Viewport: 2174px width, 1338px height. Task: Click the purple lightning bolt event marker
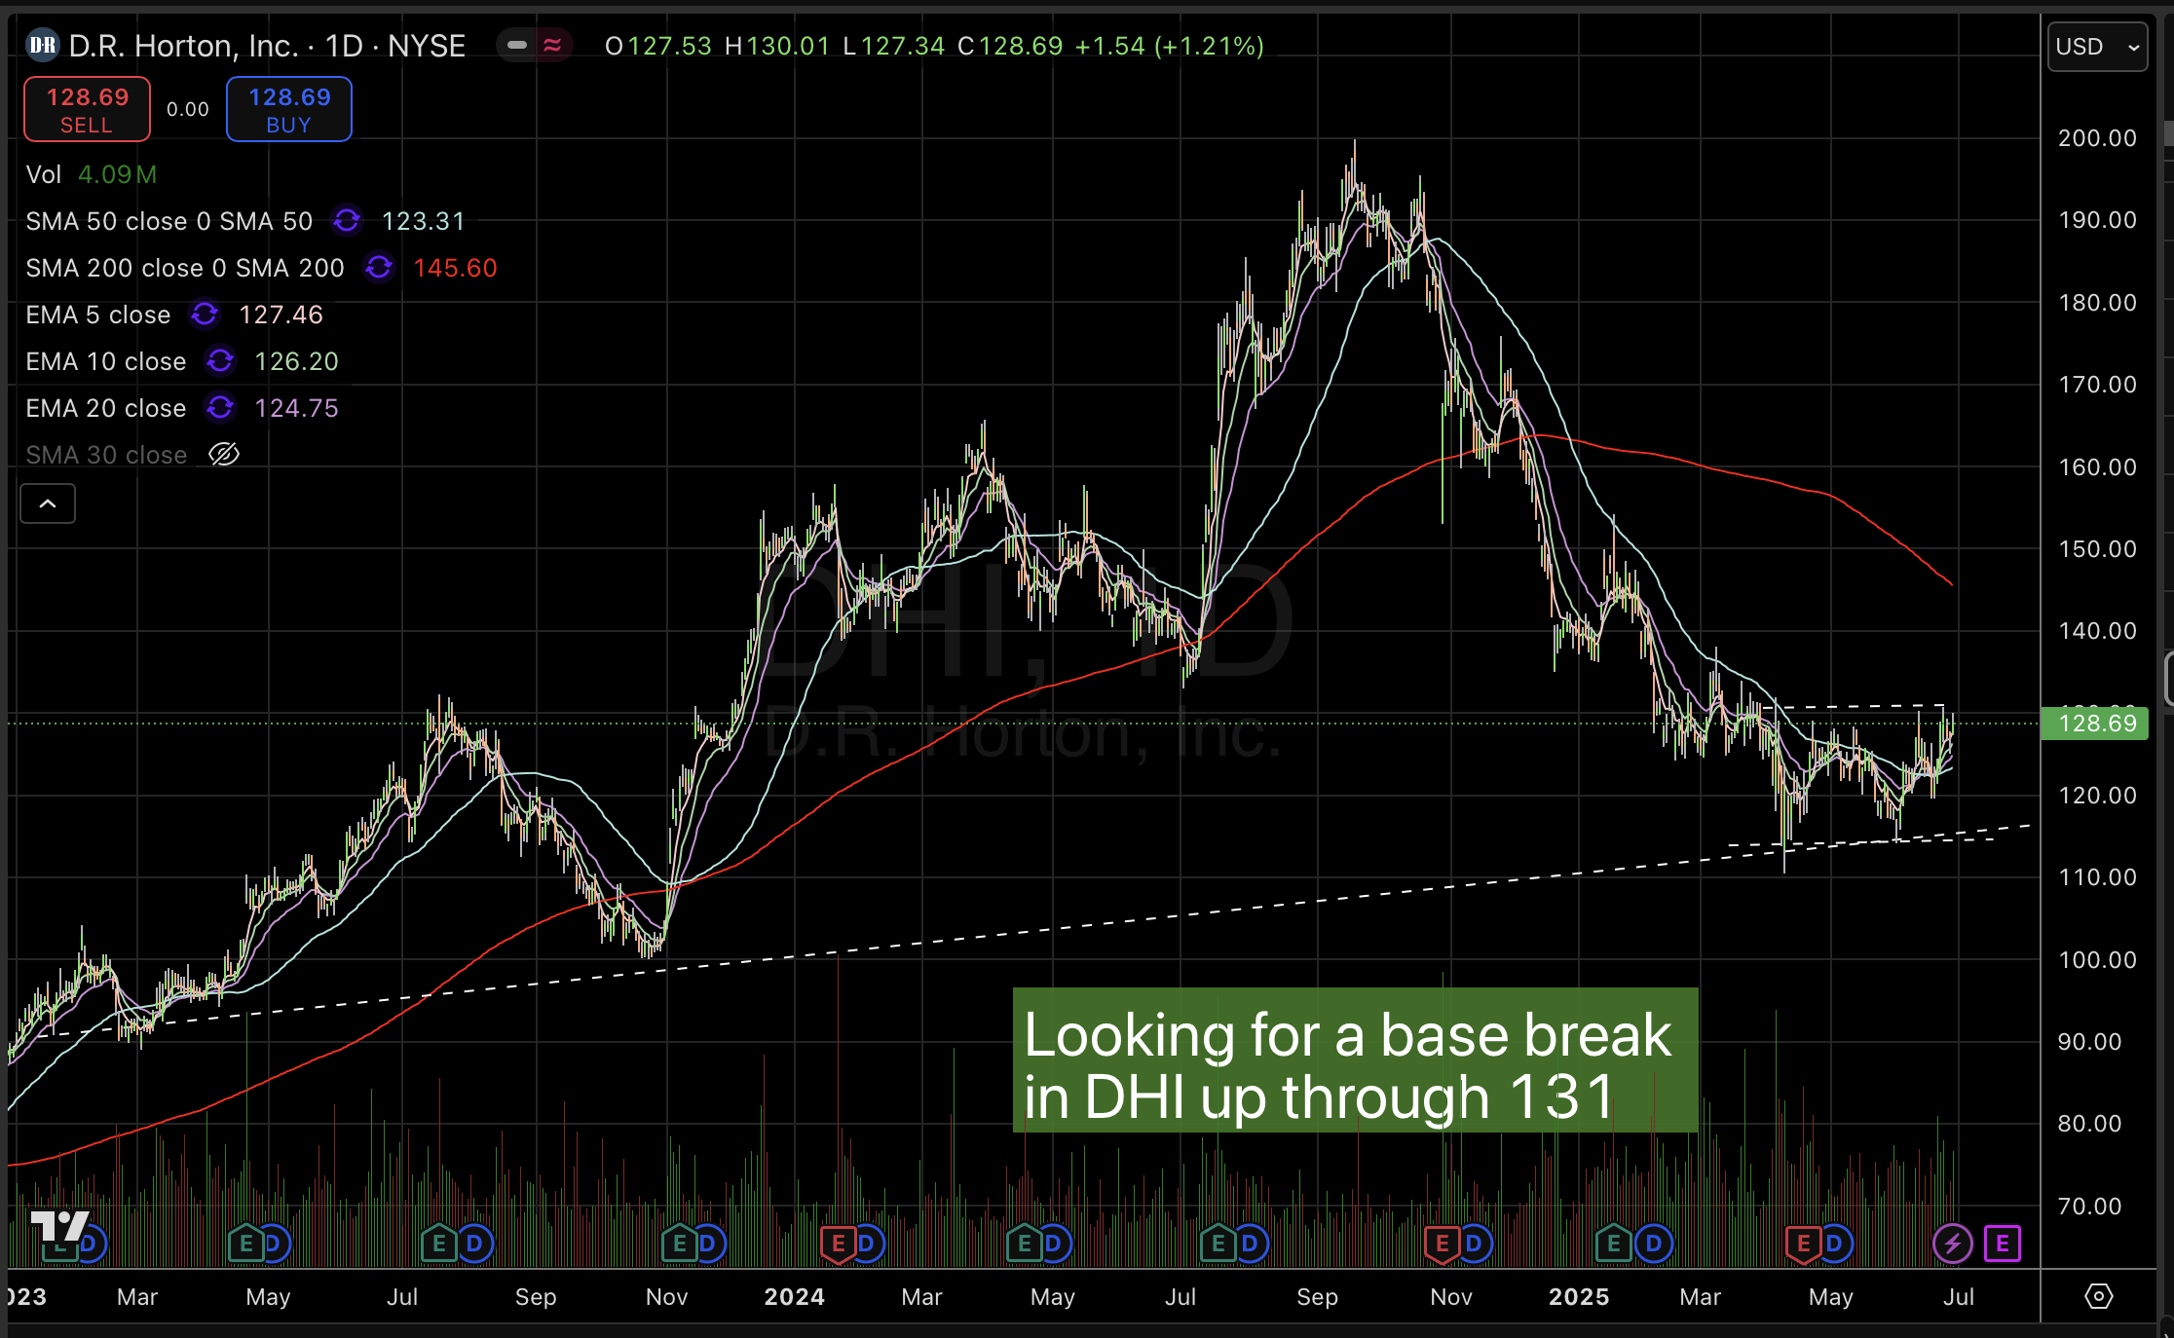tap(1952, 1244)
